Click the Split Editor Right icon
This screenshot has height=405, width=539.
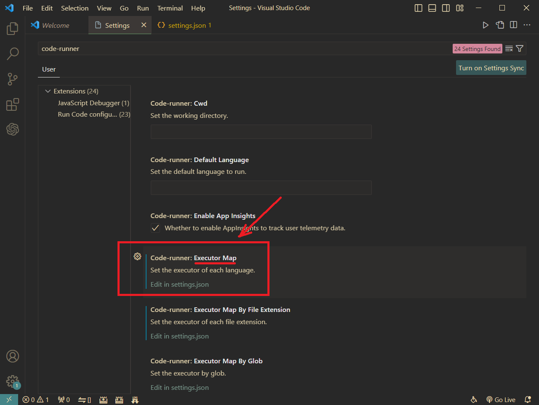[x=513, y=25]
